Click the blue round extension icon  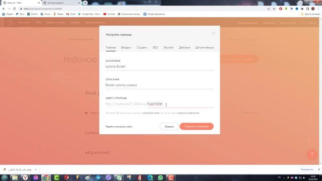297,9
